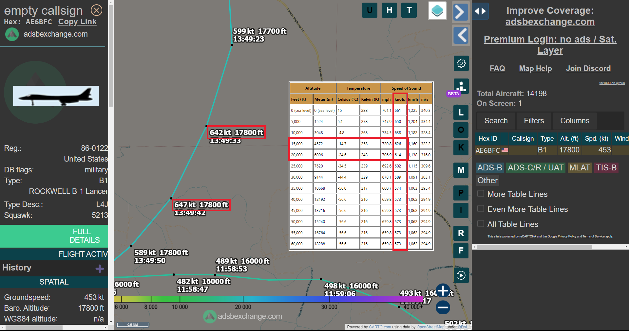The height and width of the screenshot is (331, 629).
Task: Toggle the R map button
Action: pos(461,233)
